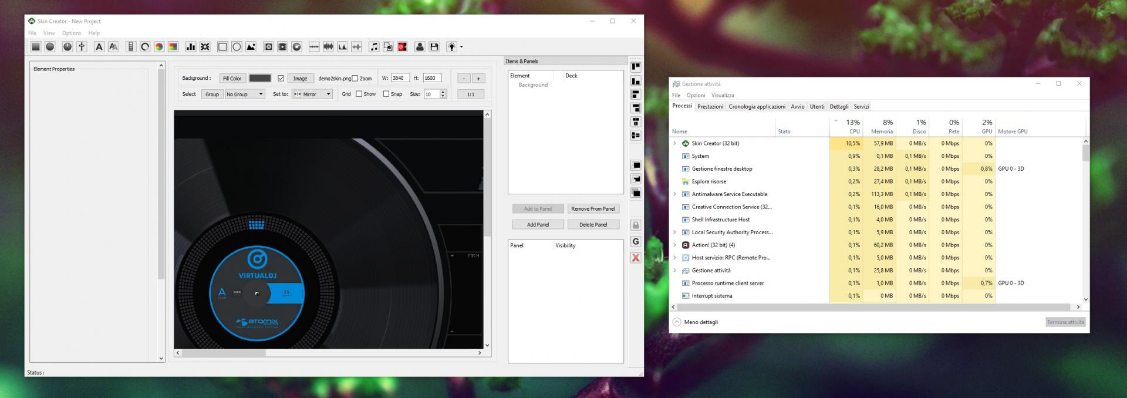Click the dark background fill color swatch

point(260,78)
